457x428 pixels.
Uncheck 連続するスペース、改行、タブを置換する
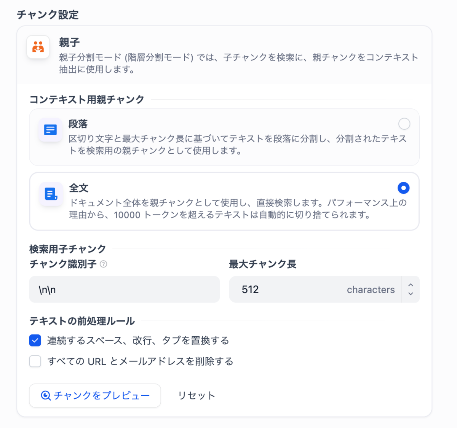click(x=35, y=340)
